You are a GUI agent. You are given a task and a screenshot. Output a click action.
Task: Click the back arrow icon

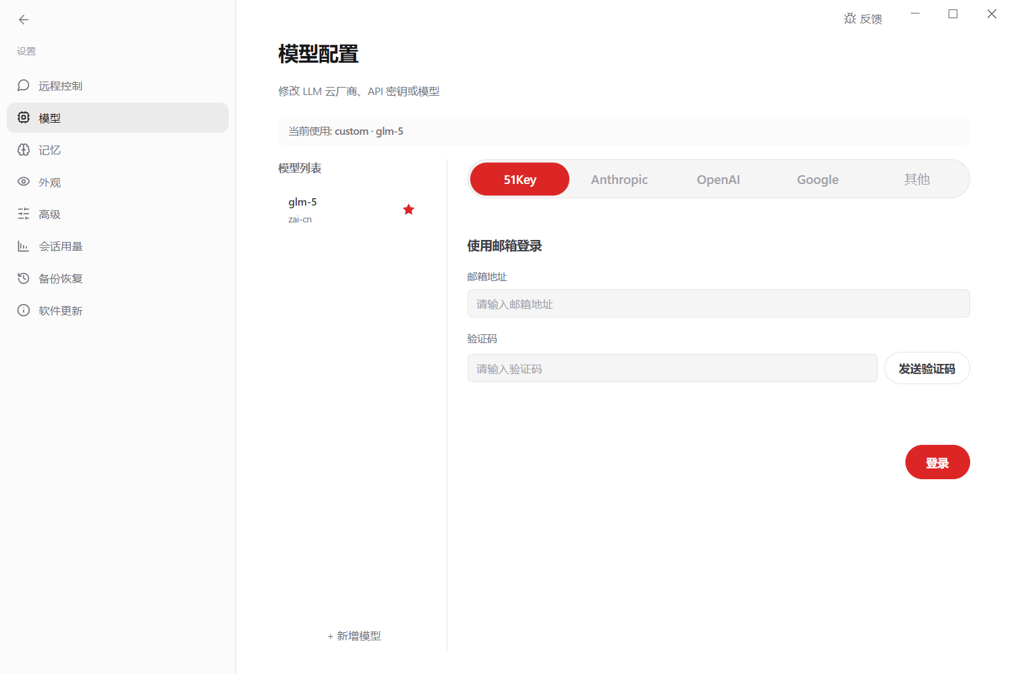[24, 20]
